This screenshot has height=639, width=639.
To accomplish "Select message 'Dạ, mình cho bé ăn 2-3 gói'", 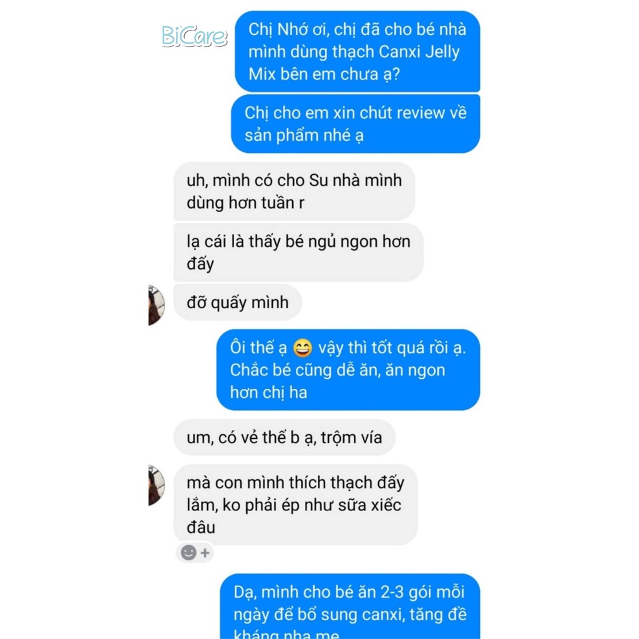I will click(349, 607).
